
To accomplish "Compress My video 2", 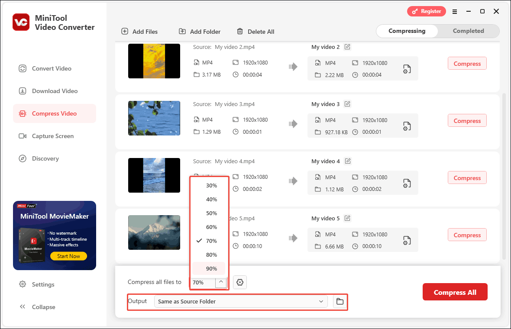I will 467,64.
